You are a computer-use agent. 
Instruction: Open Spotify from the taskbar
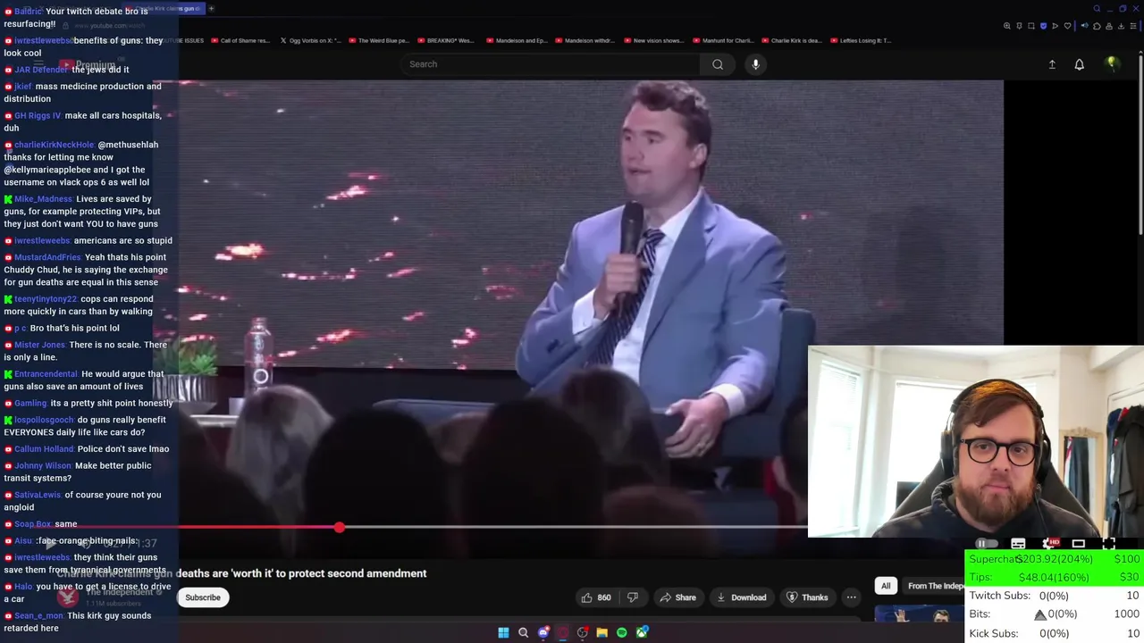622,632
